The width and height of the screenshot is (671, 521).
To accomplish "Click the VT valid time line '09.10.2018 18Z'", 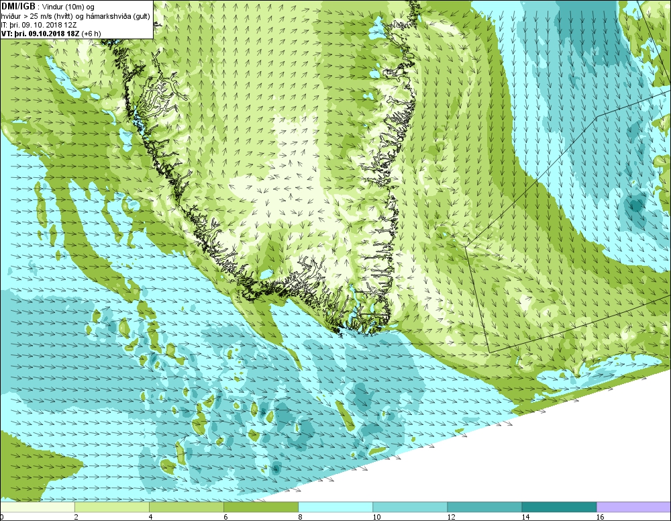I will [x=52, y=34].
